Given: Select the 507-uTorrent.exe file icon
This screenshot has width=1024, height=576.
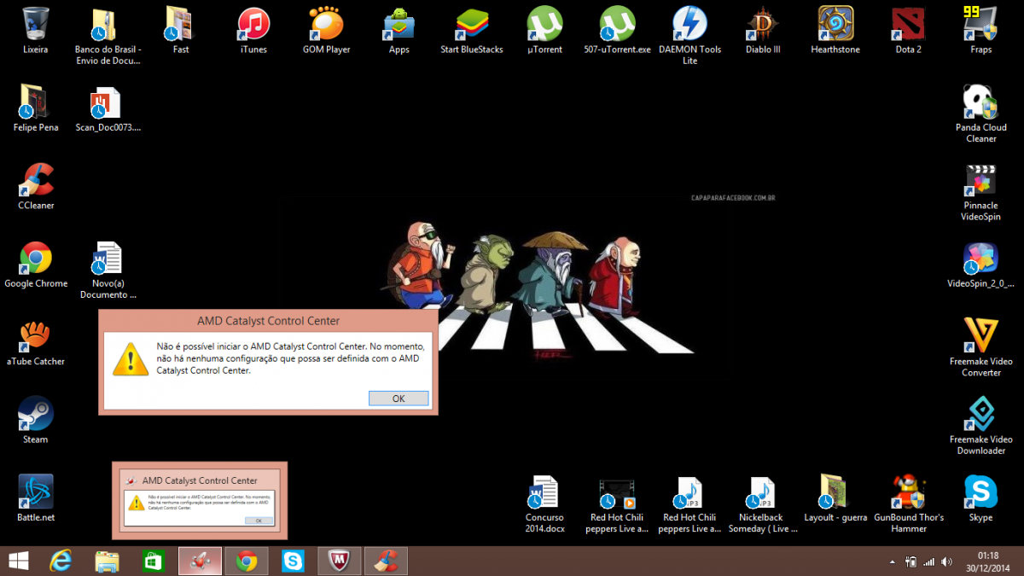Looking at the screenshot, I should tap(618, 30).
